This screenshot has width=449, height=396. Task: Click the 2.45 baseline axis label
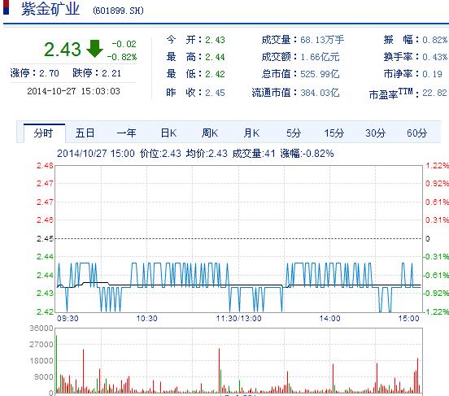(x=45, y=238)
